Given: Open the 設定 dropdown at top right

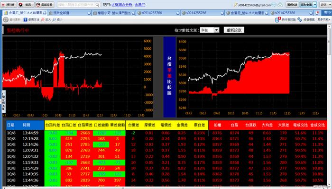Looking at the screenshot, I should point(325,5).
